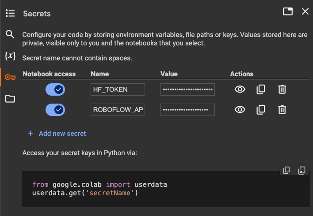Viewport: 313px width, 216px height.
Task: Delete the HF_TOKEN secret
Action: (282, 89)
